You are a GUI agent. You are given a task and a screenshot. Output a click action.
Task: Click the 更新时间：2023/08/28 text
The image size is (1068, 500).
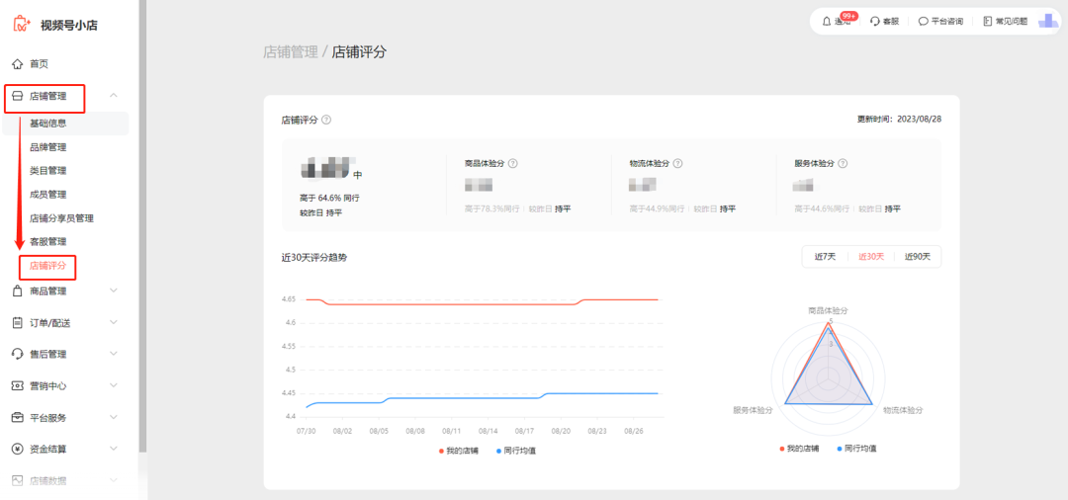899,119
